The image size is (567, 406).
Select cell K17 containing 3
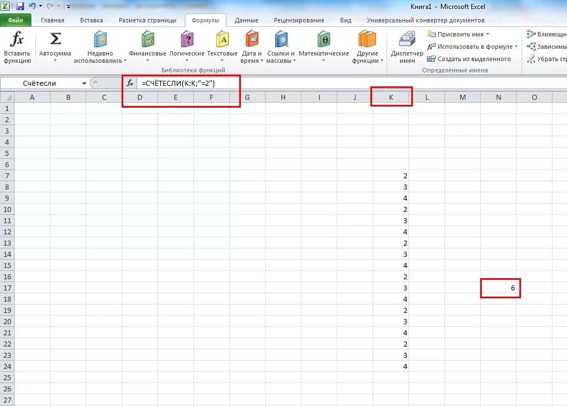(x=391, y=288)
